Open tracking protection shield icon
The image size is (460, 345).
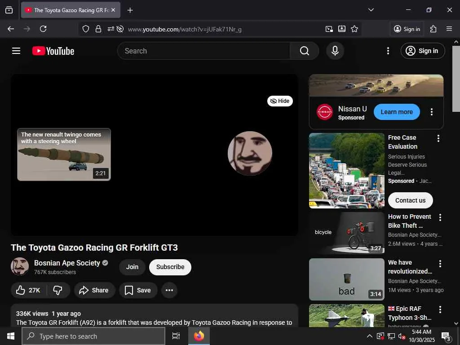(x=86, y=29)
